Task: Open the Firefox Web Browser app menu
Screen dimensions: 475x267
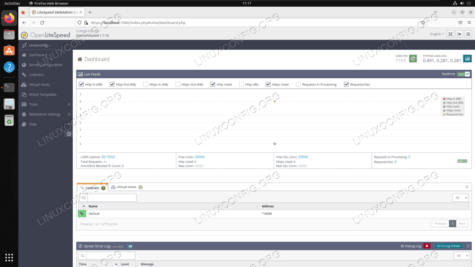Action: (x=49, y=3)
